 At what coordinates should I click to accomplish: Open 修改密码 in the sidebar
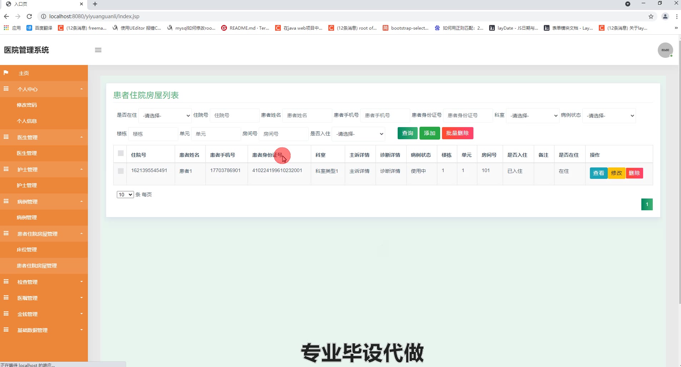44,105
